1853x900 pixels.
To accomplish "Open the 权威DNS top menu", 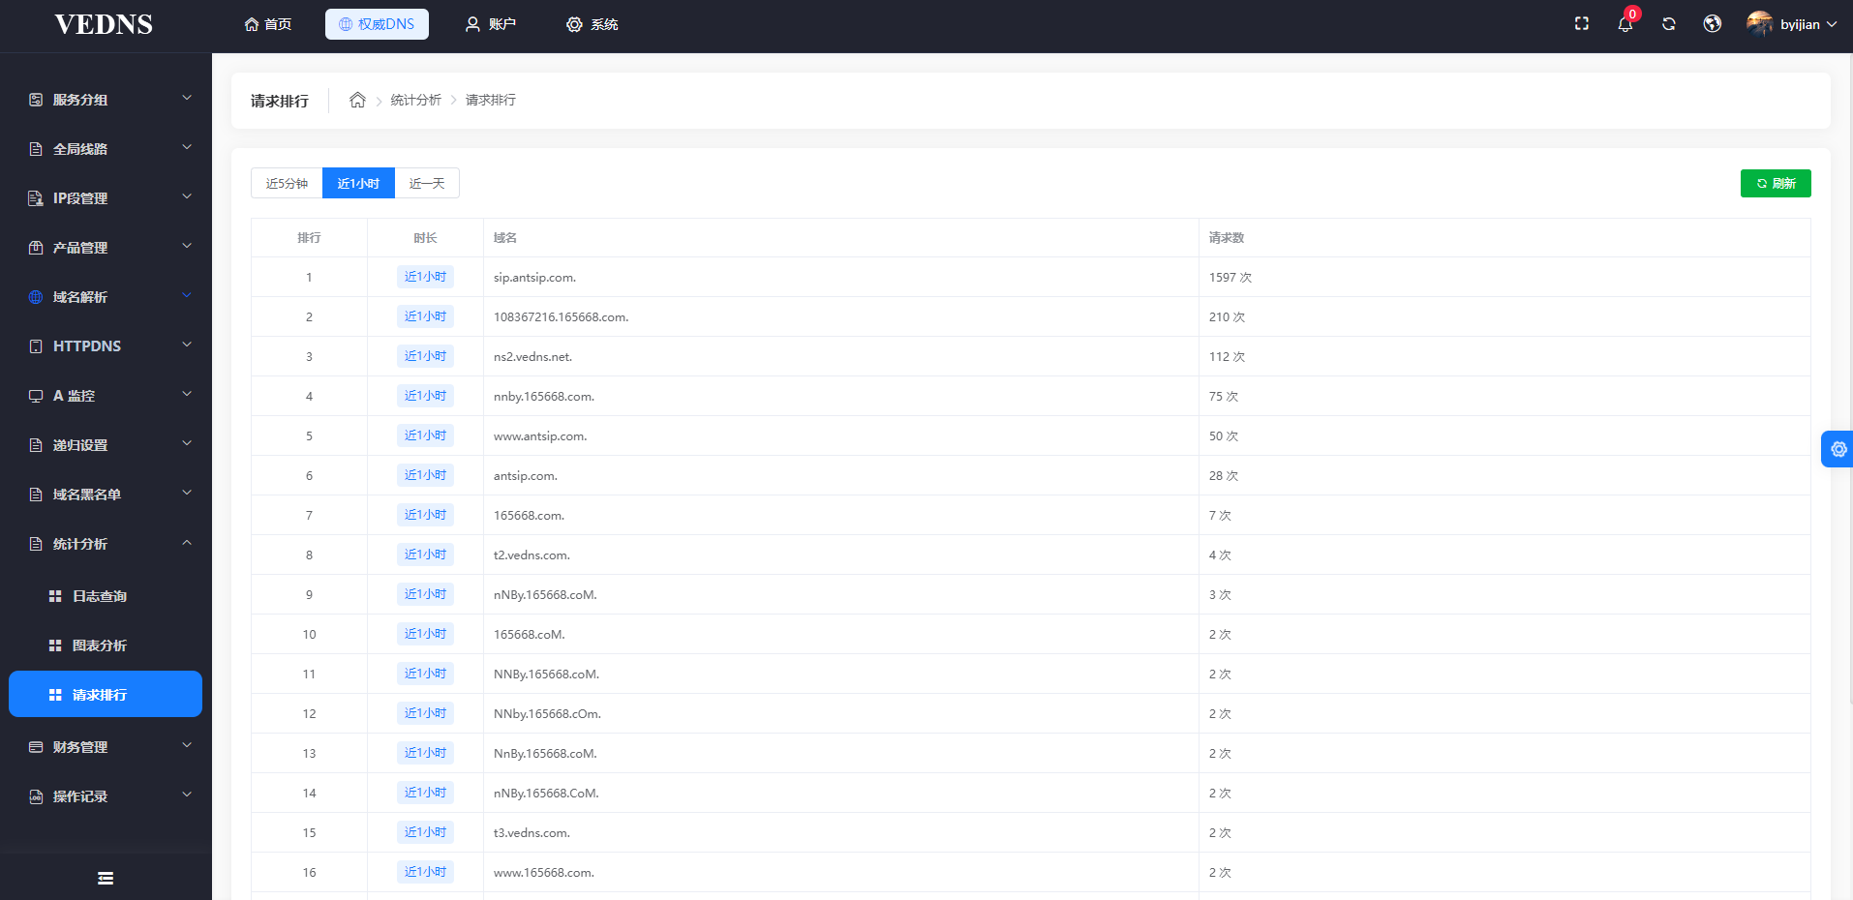I will 377,24.
